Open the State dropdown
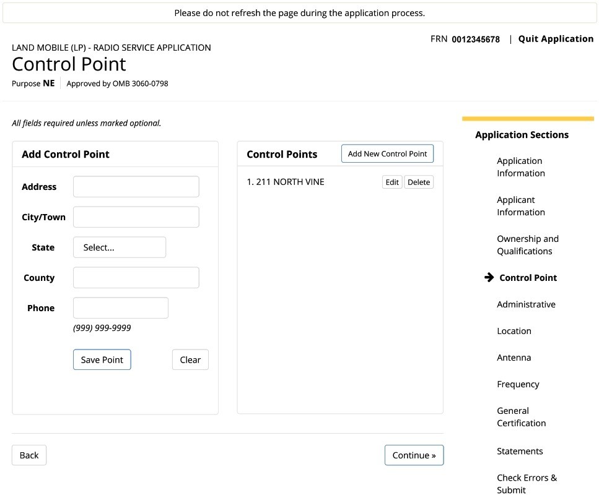The height and width of the screenshot is (498, 599). pos(120,247)
